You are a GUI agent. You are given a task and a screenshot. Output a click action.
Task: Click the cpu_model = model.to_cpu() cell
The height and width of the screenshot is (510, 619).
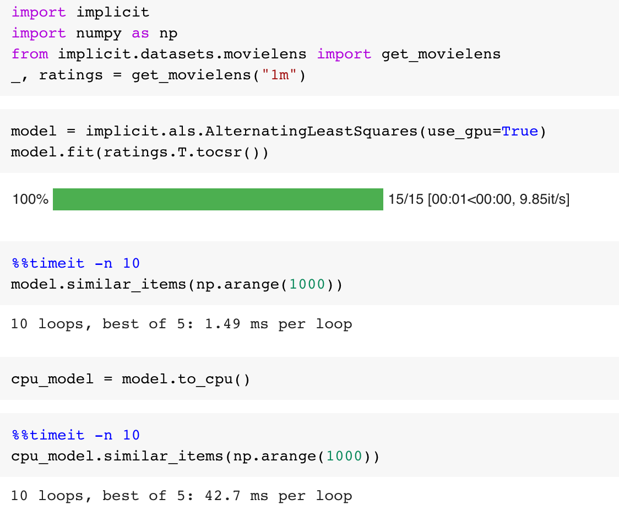pos(129,379)
